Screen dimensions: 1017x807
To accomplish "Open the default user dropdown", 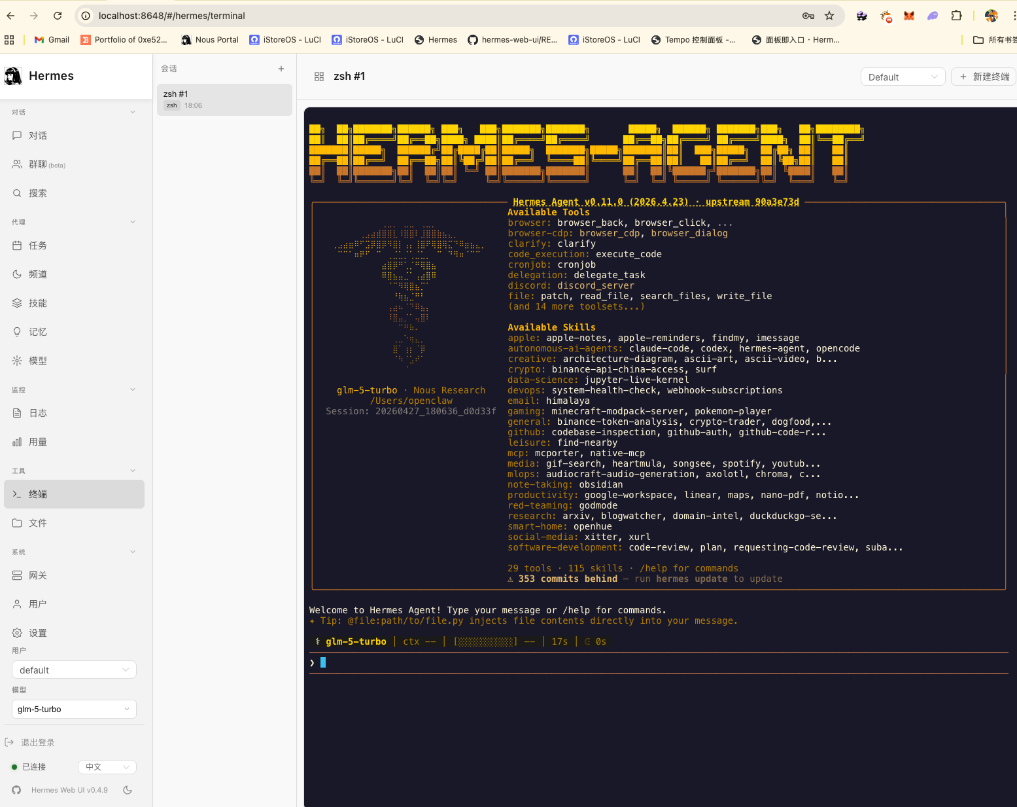I will coord(74,670).
